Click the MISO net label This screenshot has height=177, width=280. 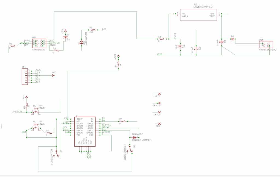[27, 40]
